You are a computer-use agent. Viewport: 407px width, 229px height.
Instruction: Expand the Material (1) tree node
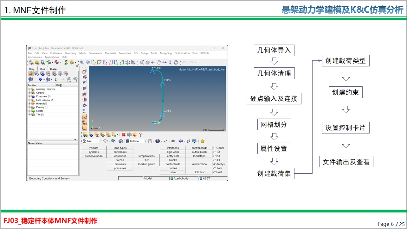pyautogui.click(x=29, y=104)
